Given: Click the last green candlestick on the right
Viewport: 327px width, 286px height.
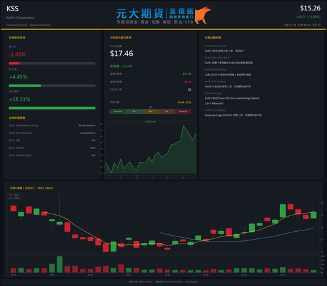Looking at the screenshot, I should click(313, 215).
